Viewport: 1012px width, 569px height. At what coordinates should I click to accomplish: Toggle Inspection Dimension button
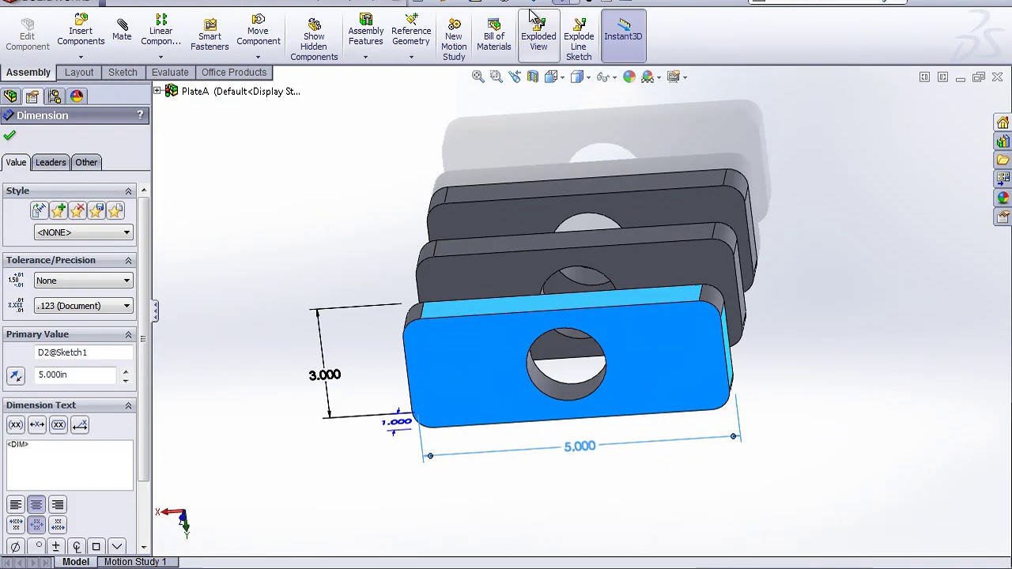(x=59, y=425)
